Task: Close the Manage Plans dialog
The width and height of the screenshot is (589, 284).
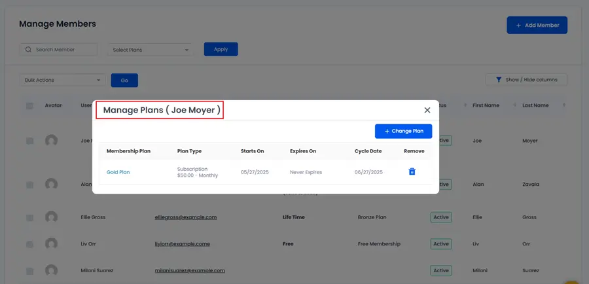Action: coord(427,110)
